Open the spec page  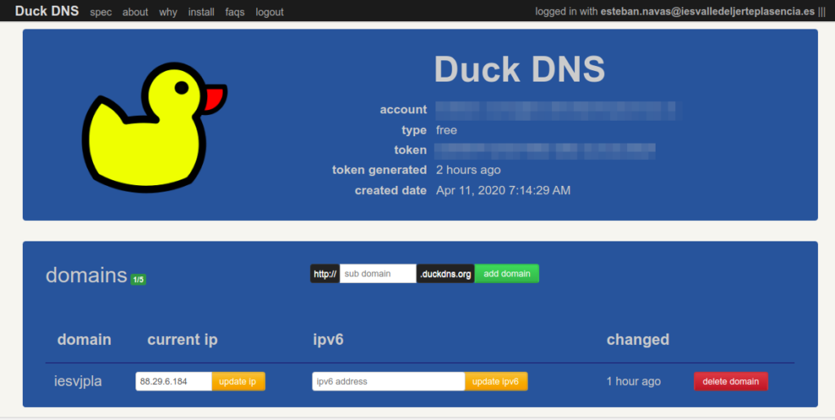(100, 11)
